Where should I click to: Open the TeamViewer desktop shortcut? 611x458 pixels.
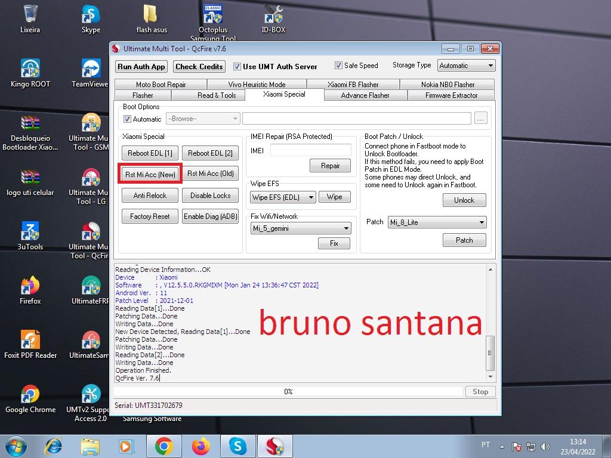point(90,73)
